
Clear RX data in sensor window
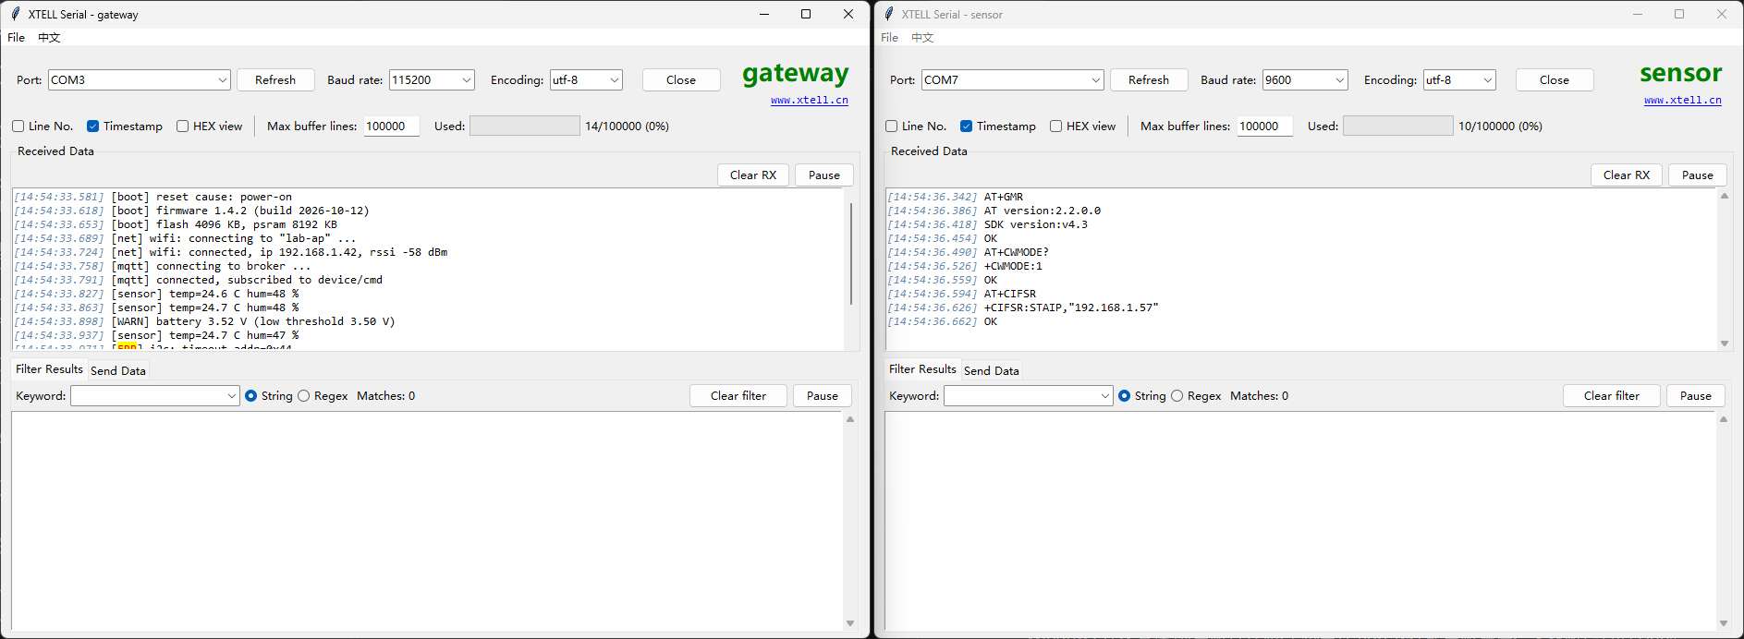(1627, 175)
